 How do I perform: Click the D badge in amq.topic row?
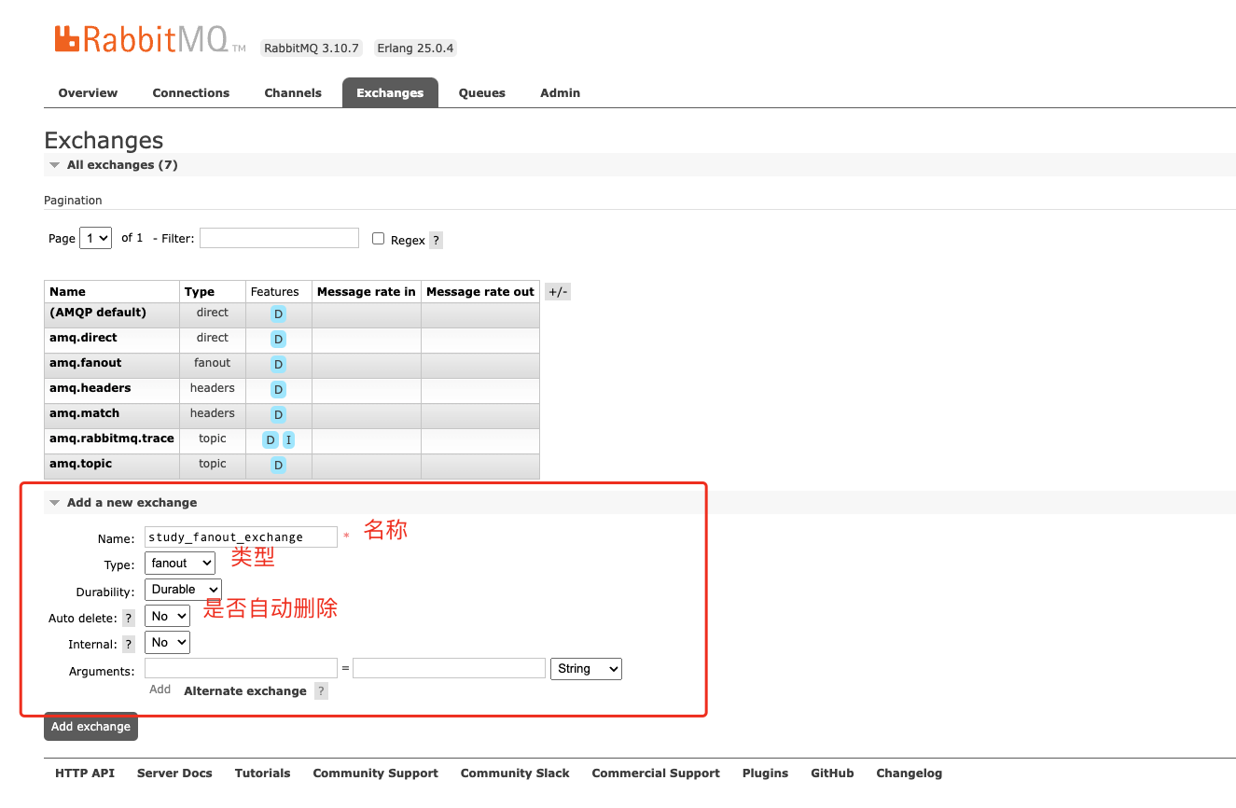(278, 465)
